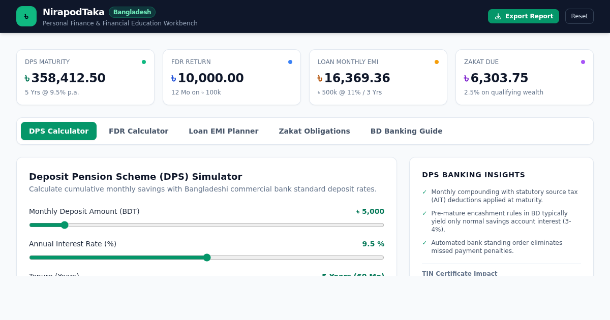Click the DPS Maturity value 358,412.50
The height and width of the screenshot is (320, 610).
pos(69,78)
